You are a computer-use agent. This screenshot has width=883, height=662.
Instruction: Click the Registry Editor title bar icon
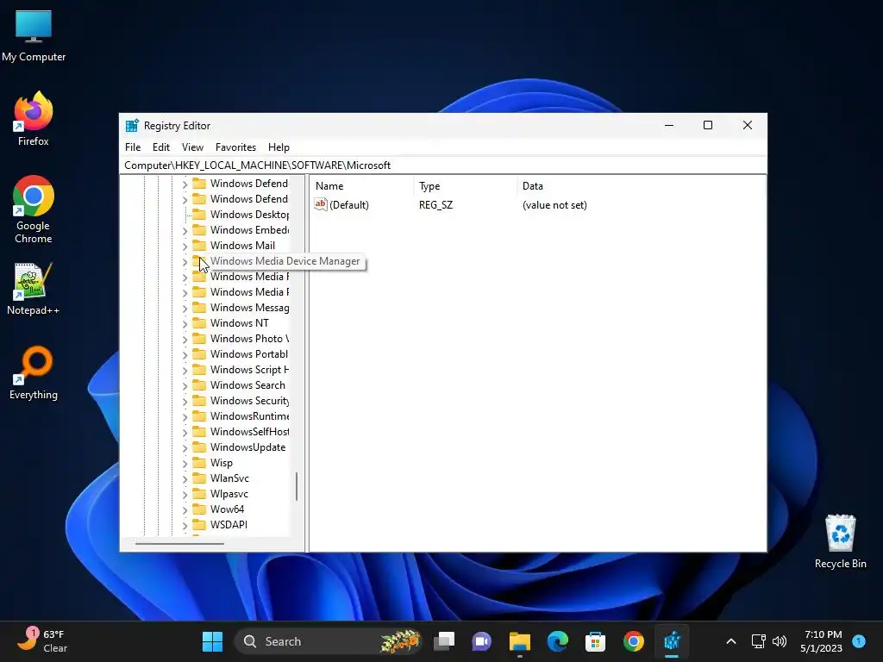(132, 126)
